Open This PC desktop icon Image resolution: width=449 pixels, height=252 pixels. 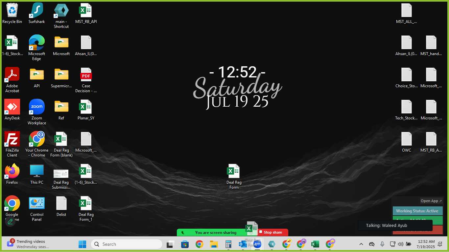click(x=36, y=174)
